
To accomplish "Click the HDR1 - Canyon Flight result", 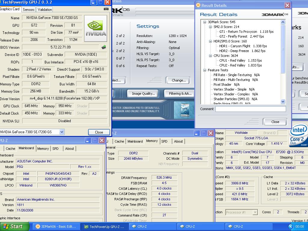I will click(243, 46).
